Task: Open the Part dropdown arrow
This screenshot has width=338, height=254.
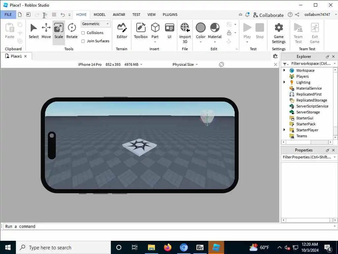Action: click(x=155, y=42)
